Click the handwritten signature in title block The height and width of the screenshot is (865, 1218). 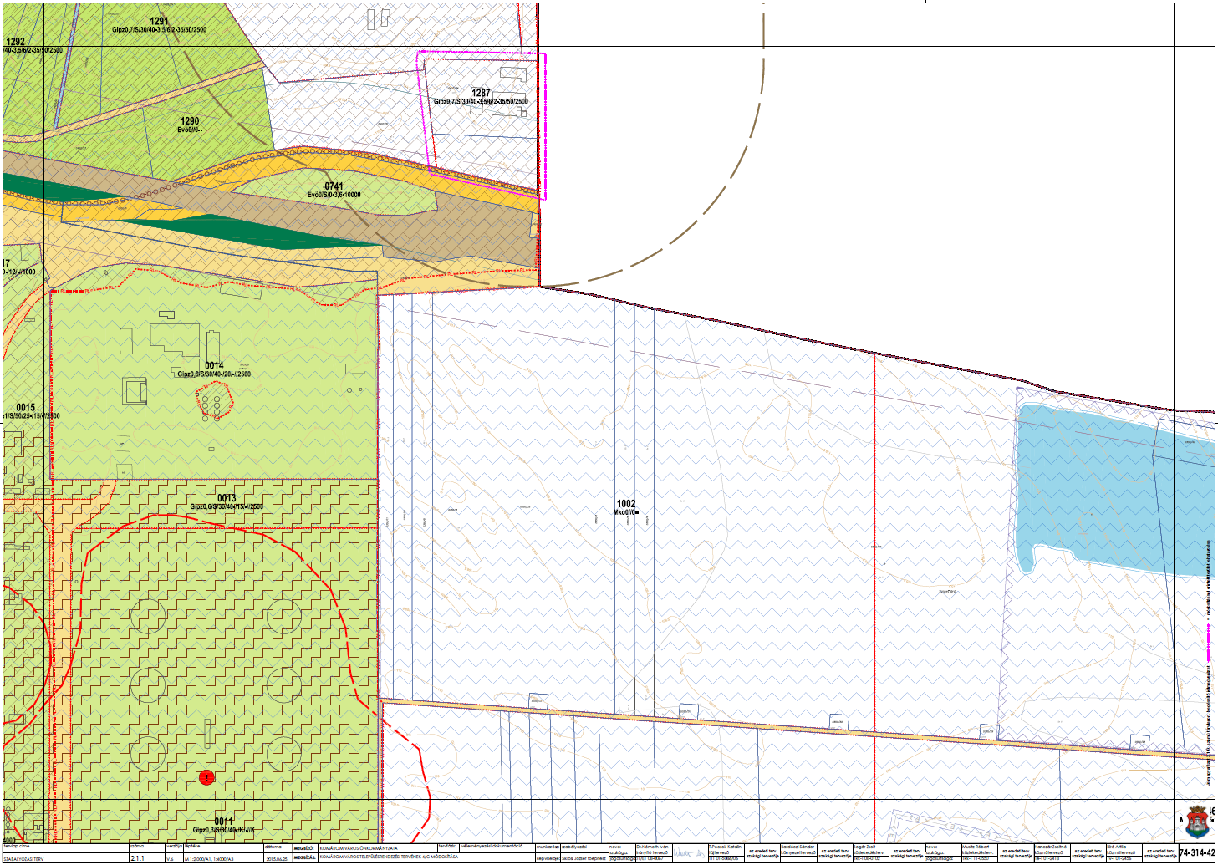click(690, 854)
